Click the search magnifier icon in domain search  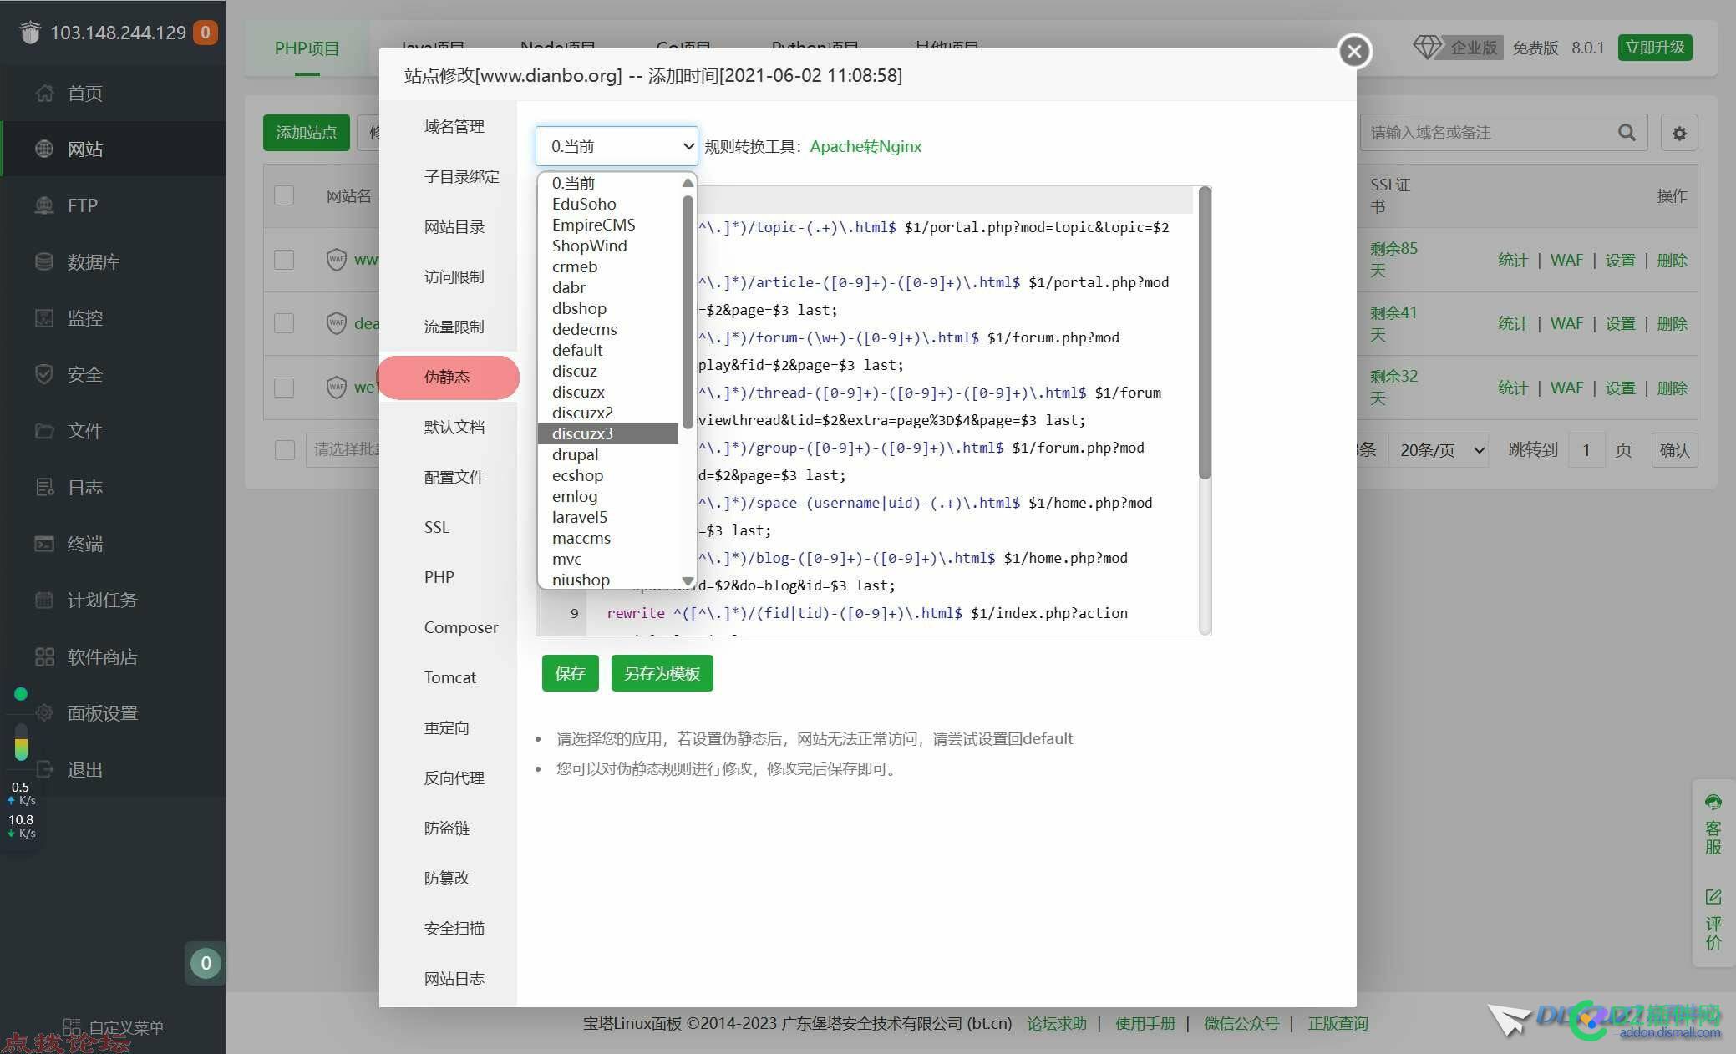click(x=1626, y=133)
